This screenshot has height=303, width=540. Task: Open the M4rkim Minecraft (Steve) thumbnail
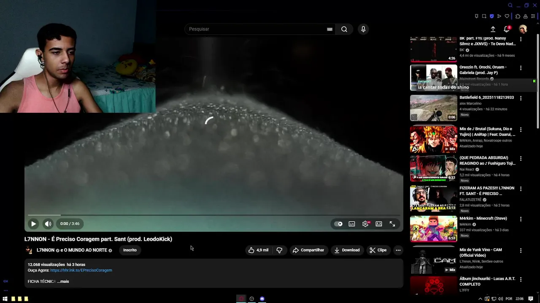434,229
